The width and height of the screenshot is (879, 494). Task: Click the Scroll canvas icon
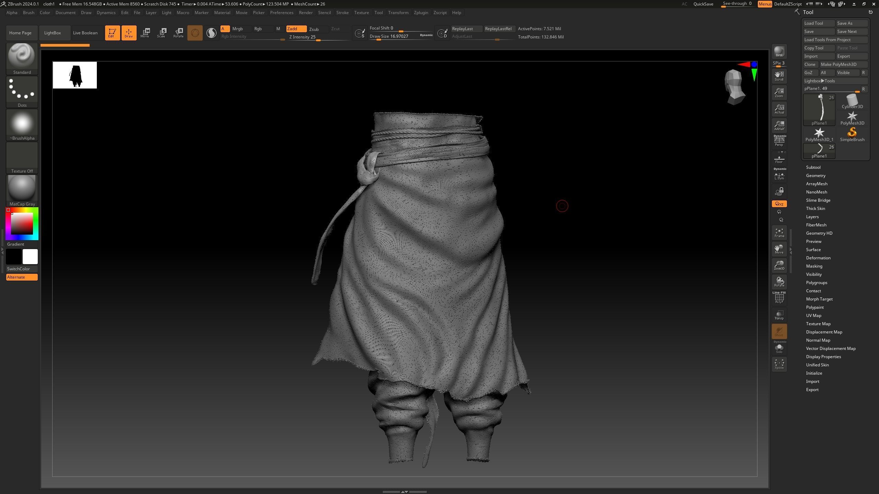[779, 76]
